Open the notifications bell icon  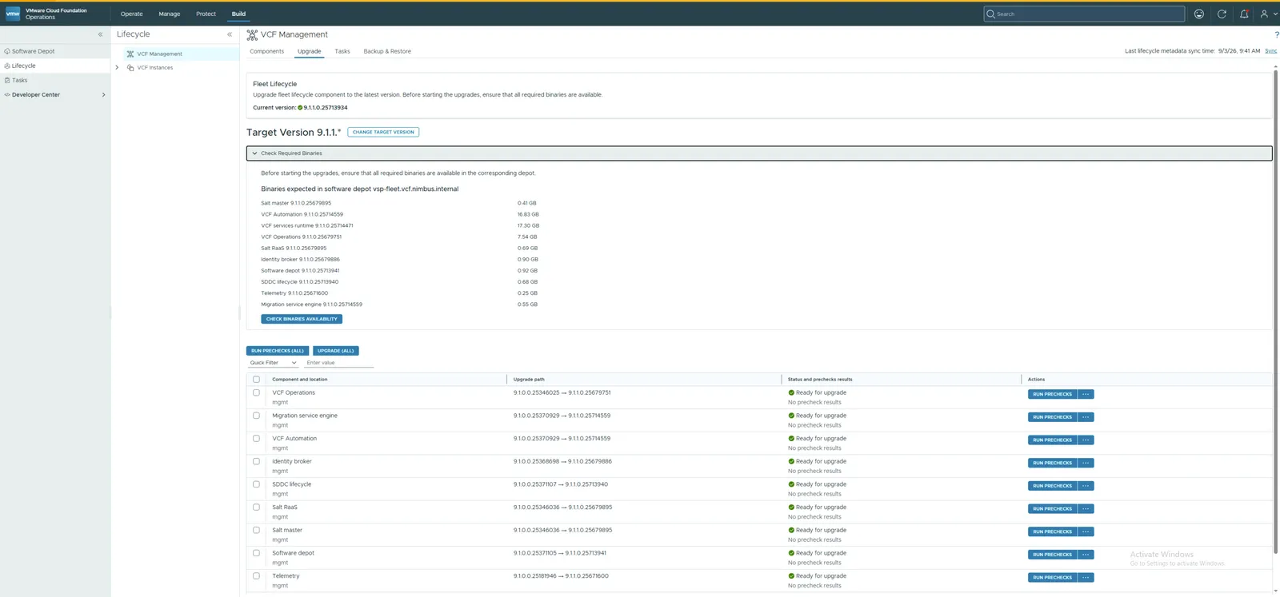(x=1244, y=14)
